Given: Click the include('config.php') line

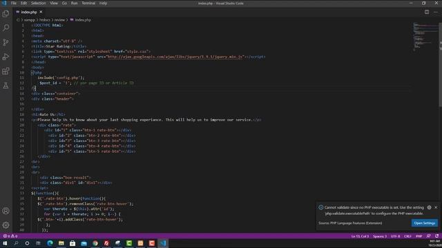Looking at the screenshot, I should 61,78.
